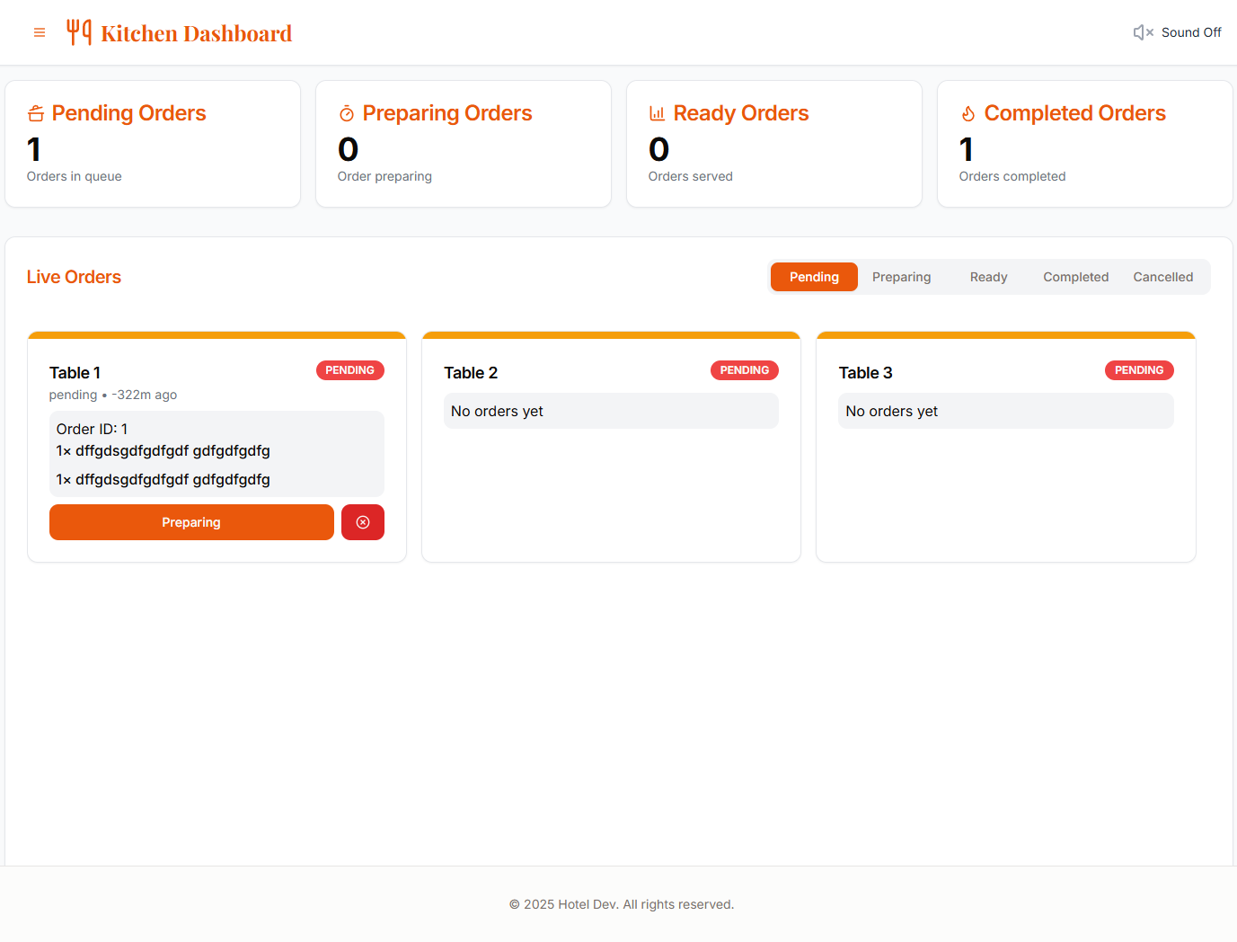Click the fork and knife logo
The width and height of the screenshot is (1237, 942).
(x=79, y=31)
